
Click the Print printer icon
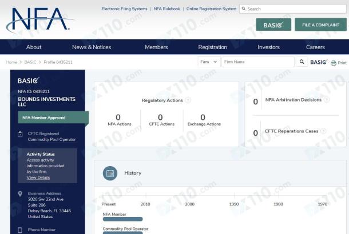[334, 63]
